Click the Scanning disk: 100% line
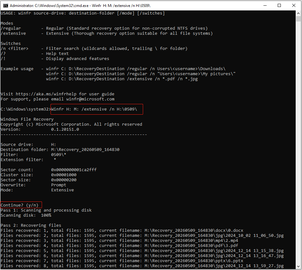Viewport: 302px width, 270px height. (x=26, y=215)
